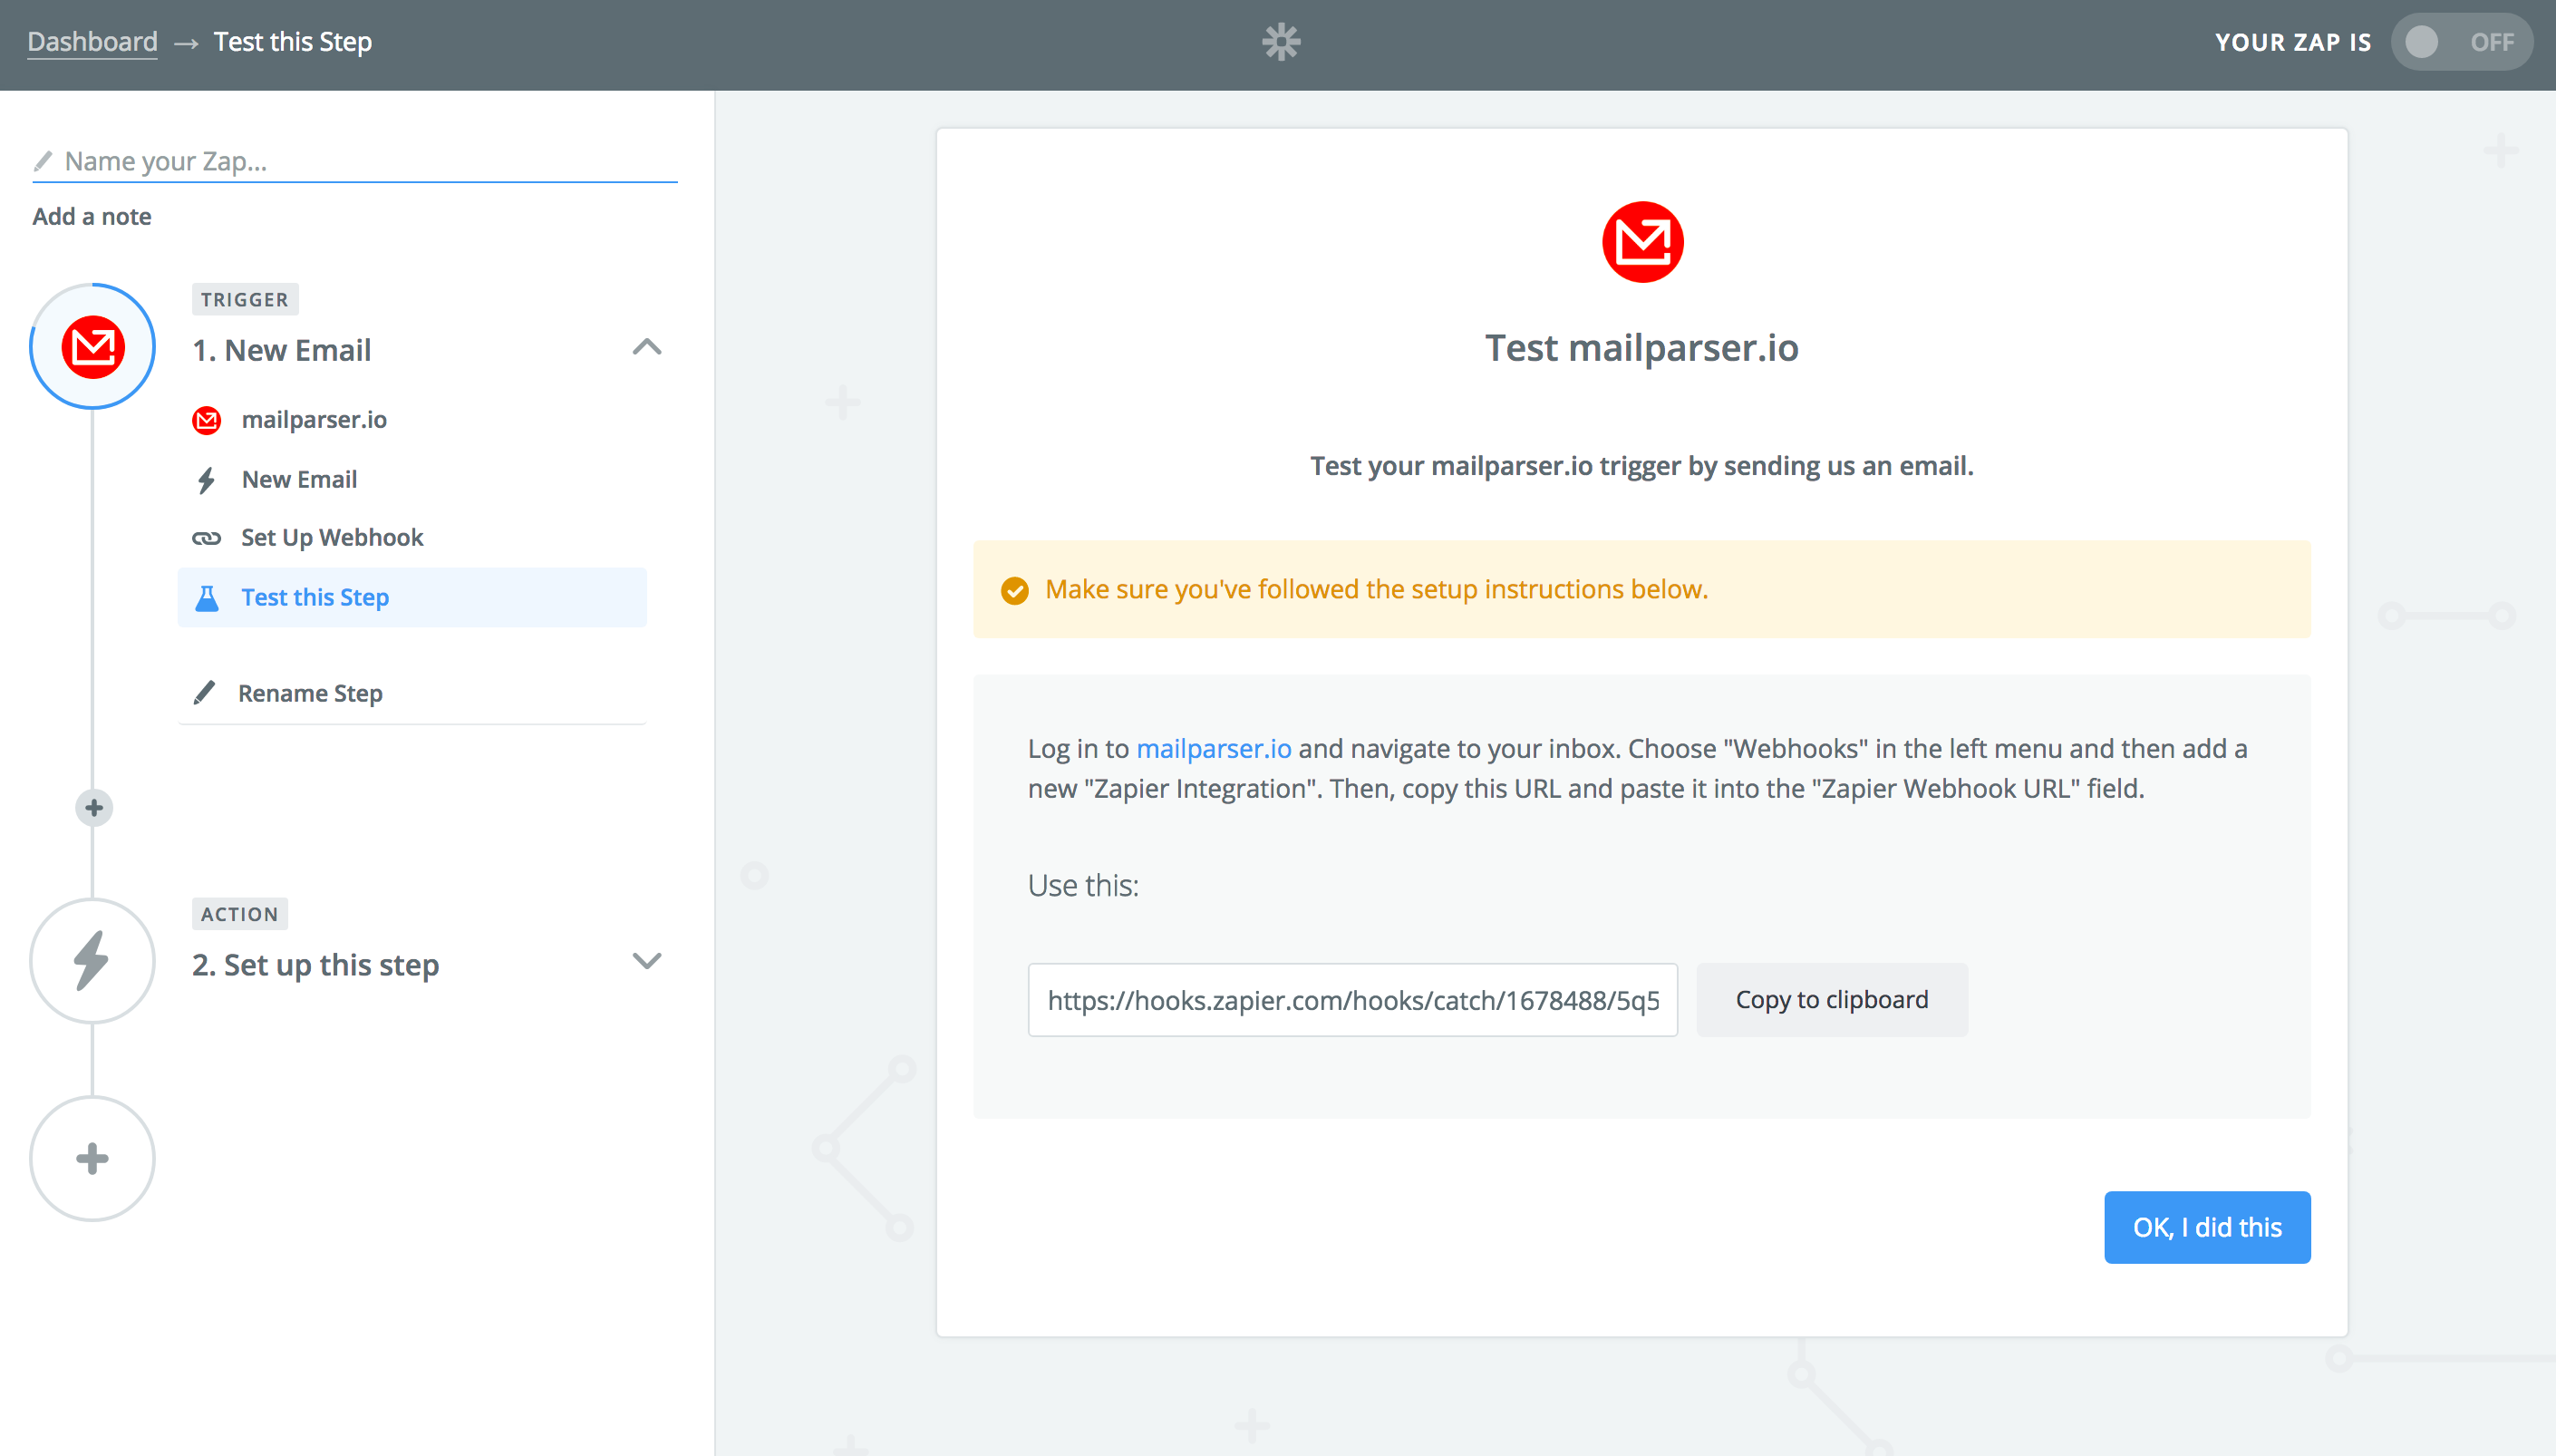Click small mailparser.io icon in step list
2556x1456 pixels.
[x=206, y=420]
